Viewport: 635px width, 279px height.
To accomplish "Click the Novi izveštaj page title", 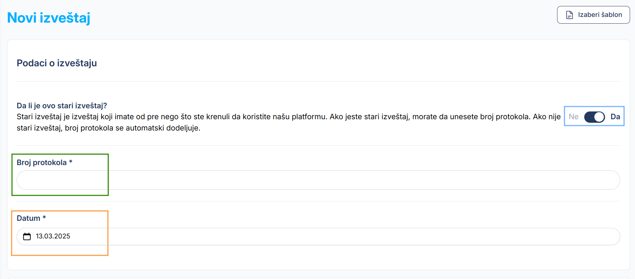I will click(x=49, y=18).
